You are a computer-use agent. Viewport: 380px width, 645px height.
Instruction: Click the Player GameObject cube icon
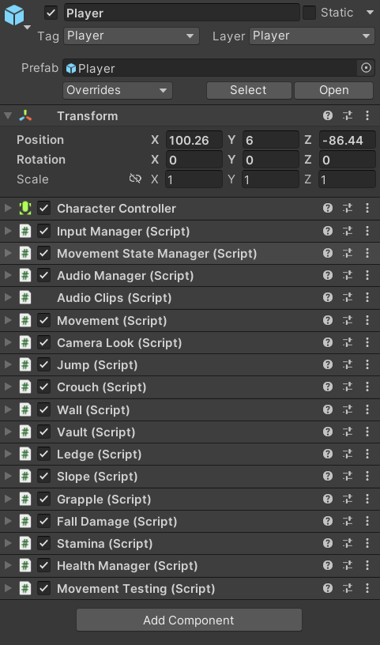14,16
